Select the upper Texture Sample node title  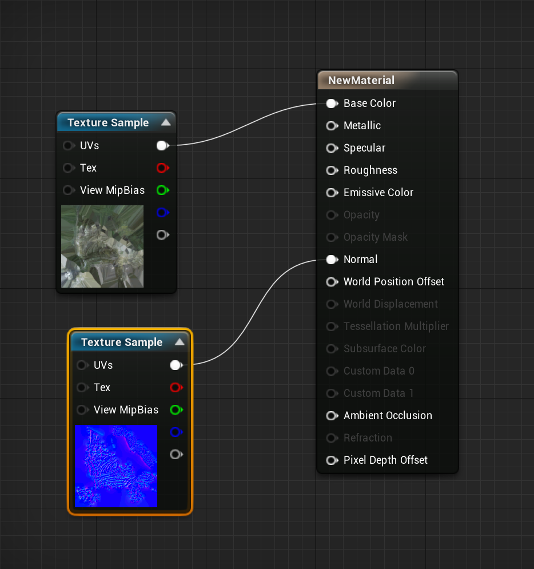click(x=108, y=122)
